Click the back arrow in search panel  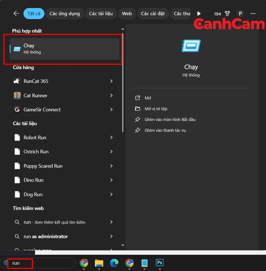pyautogui.click(x=16, y=14)
